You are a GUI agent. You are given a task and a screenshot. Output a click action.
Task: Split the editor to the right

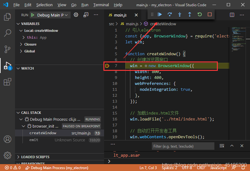[232, 15]
